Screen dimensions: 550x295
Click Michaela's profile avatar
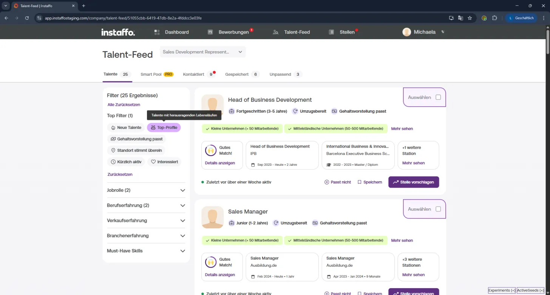pos(407,32)
